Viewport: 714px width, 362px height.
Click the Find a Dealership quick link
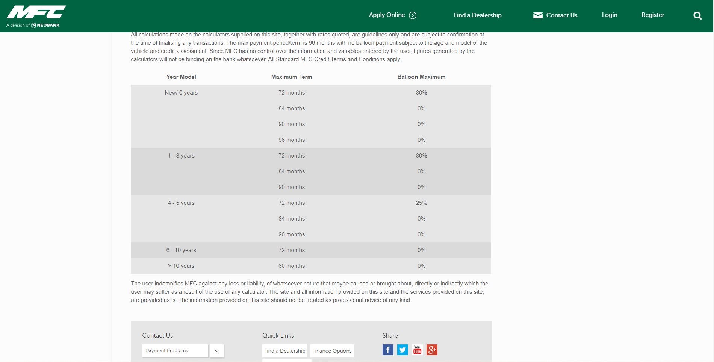[284, 351]
